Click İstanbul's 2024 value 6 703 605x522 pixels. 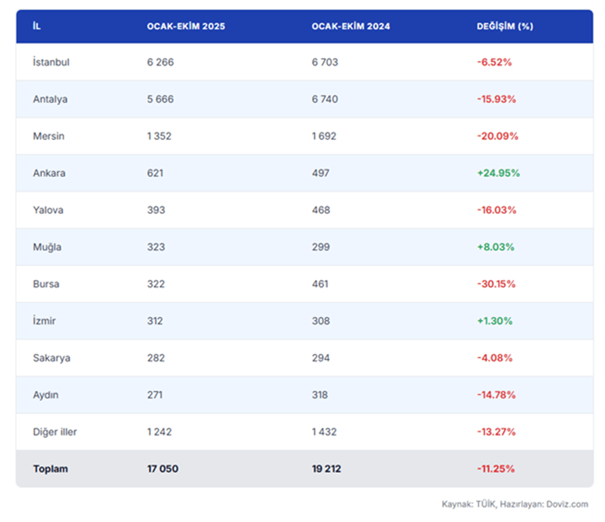tap(325, 62)
